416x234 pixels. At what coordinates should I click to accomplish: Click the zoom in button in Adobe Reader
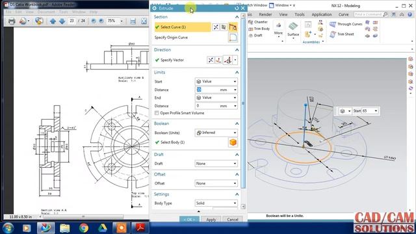tap(101, 21)
